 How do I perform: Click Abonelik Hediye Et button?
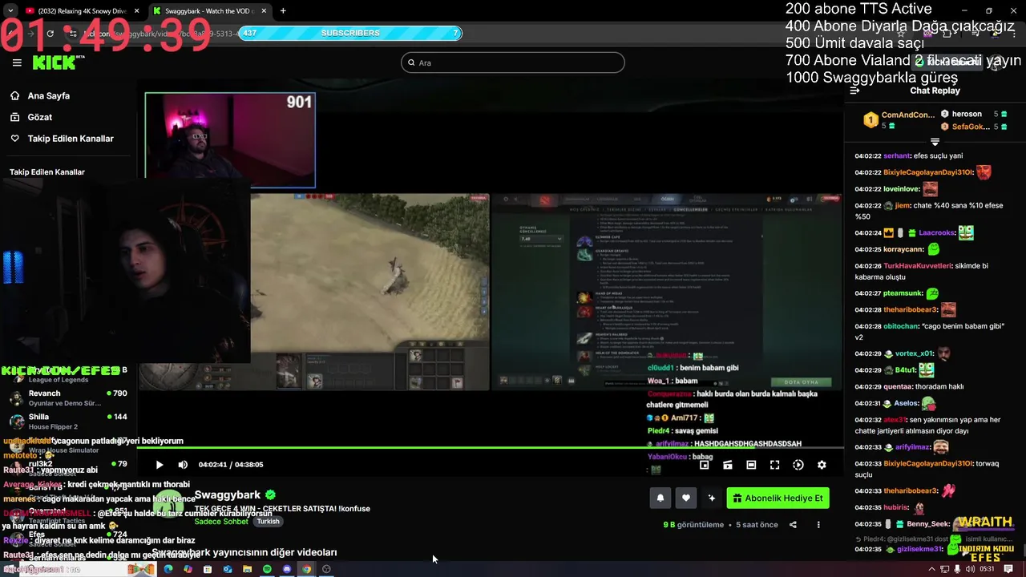pyautogui.click(x=778, y=498)
